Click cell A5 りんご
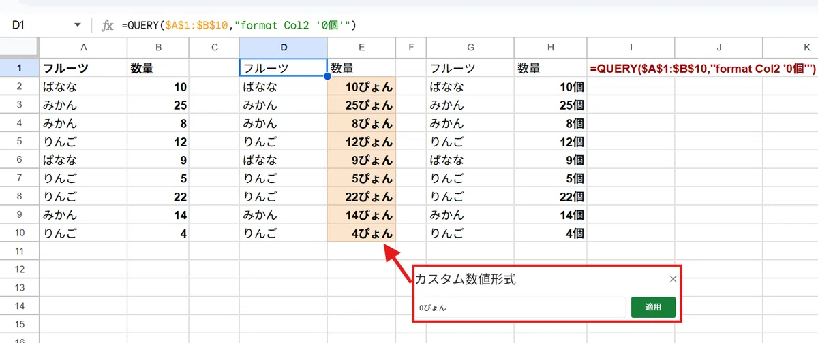 83,142
